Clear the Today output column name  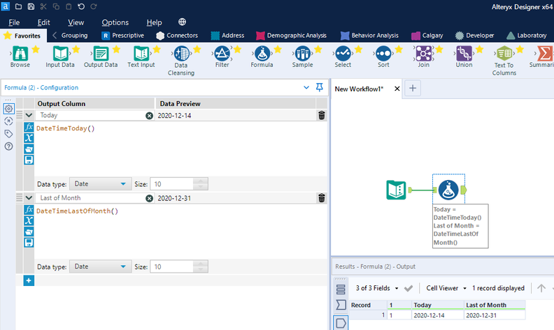tap(149, 116)
